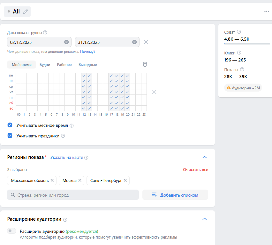Clear the start date 02.12.2025 field

66,42
